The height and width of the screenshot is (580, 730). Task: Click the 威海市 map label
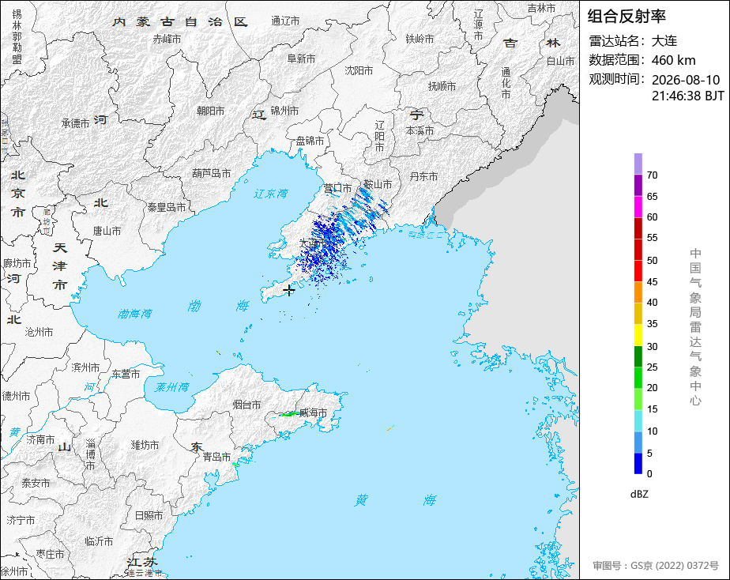[x=313, y=412]
